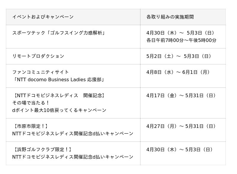This screenshot has height=174, width=237.
Task: Select the 4月17日（金）～5月31日（日） period cell
Action: point(182,95)
